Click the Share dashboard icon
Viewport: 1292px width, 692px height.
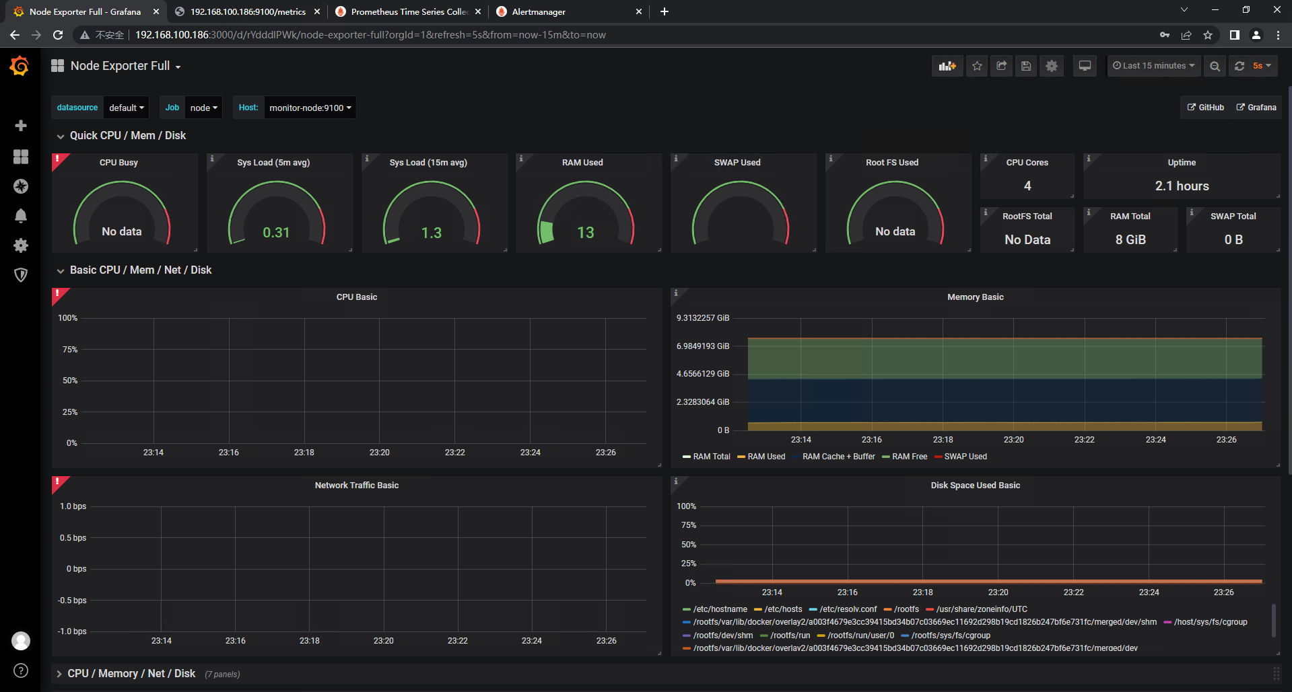[x=1002, y=66]
